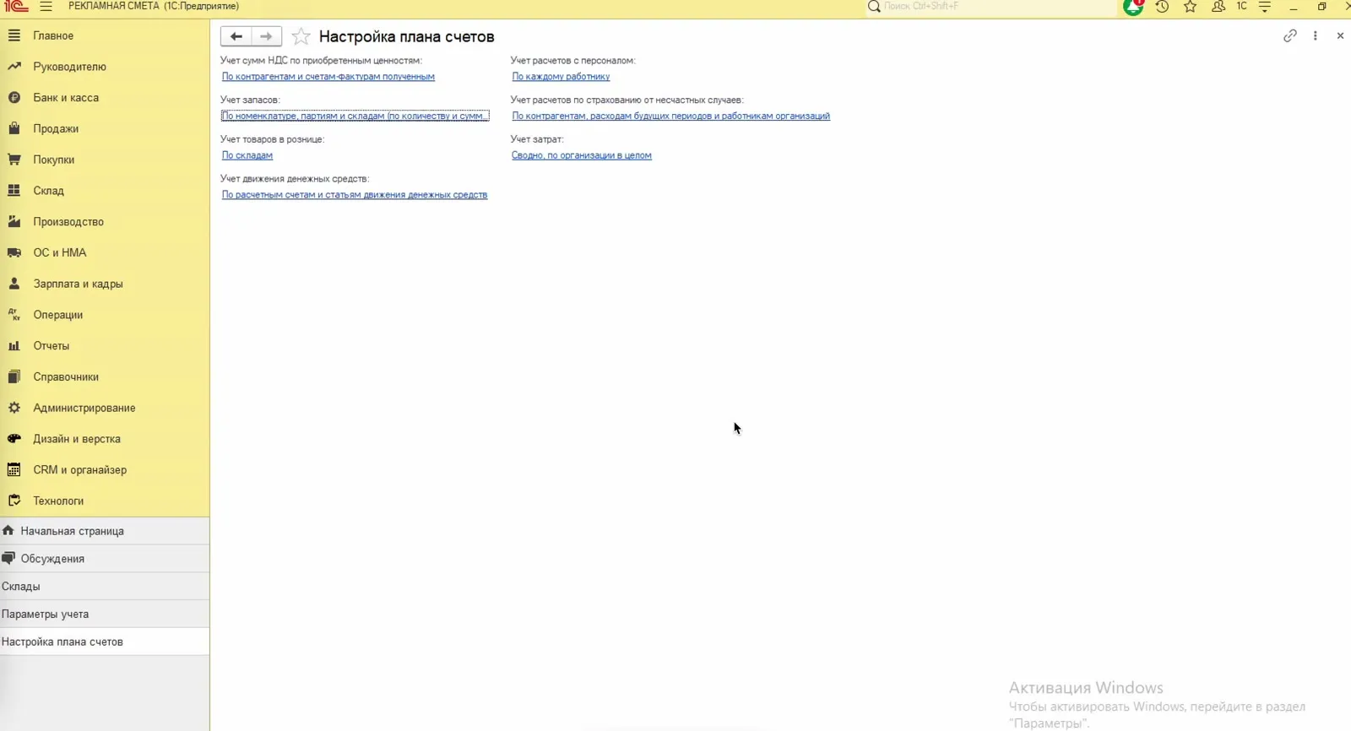Go to Банк и касса section
1351x731 pixels.
click(x=105, y=98)
